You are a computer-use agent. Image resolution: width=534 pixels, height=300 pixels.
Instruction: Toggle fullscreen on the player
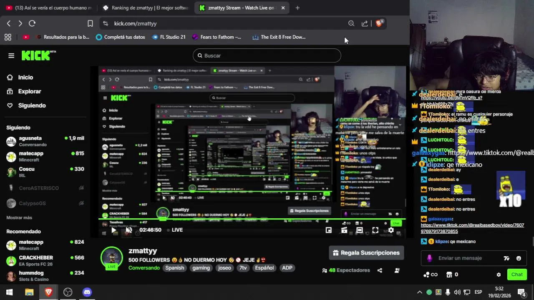[375, 230]
